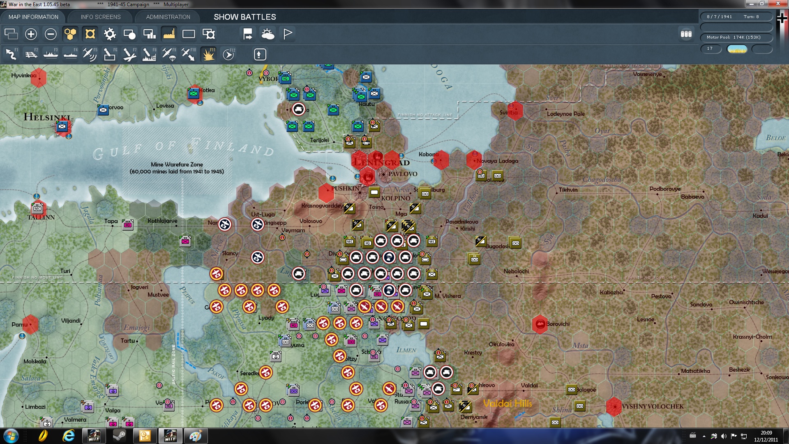Select the red Vyshny Volochek hex

pyautogui.click(x=614, y=407)
